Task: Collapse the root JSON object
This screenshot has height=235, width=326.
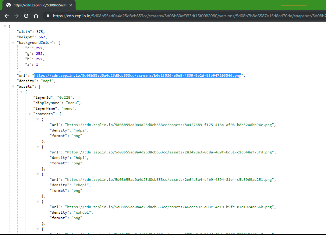Action: (5, 26)
